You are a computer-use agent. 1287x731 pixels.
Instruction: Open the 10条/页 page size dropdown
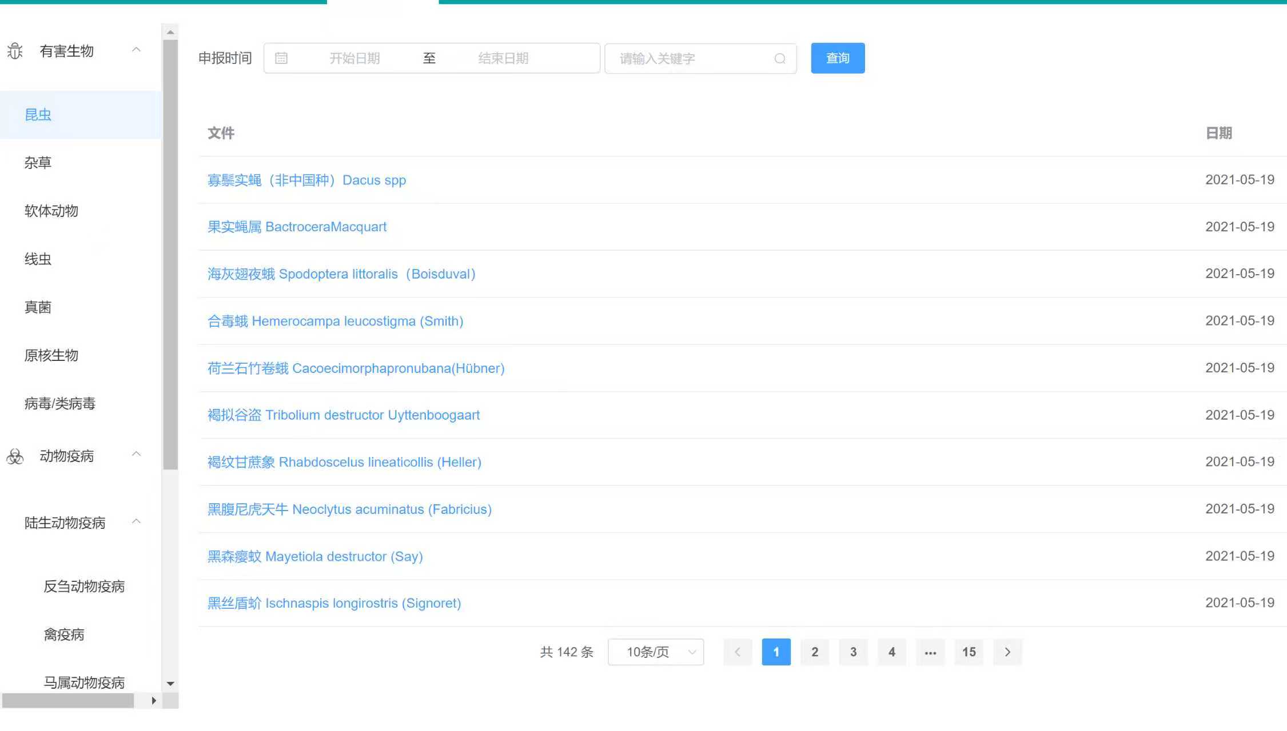click(x=656, y=652)
